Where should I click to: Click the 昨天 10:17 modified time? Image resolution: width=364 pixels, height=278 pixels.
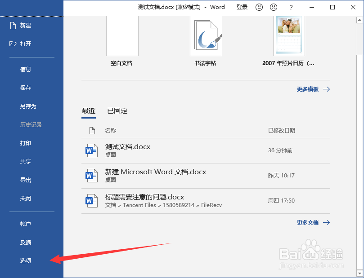pyautogui.click(x=281, y=175)
